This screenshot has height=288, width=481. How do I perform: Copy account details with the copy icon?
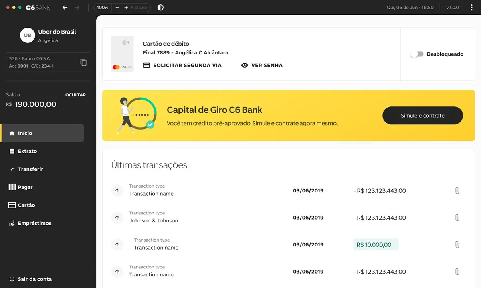click(83, 62)
